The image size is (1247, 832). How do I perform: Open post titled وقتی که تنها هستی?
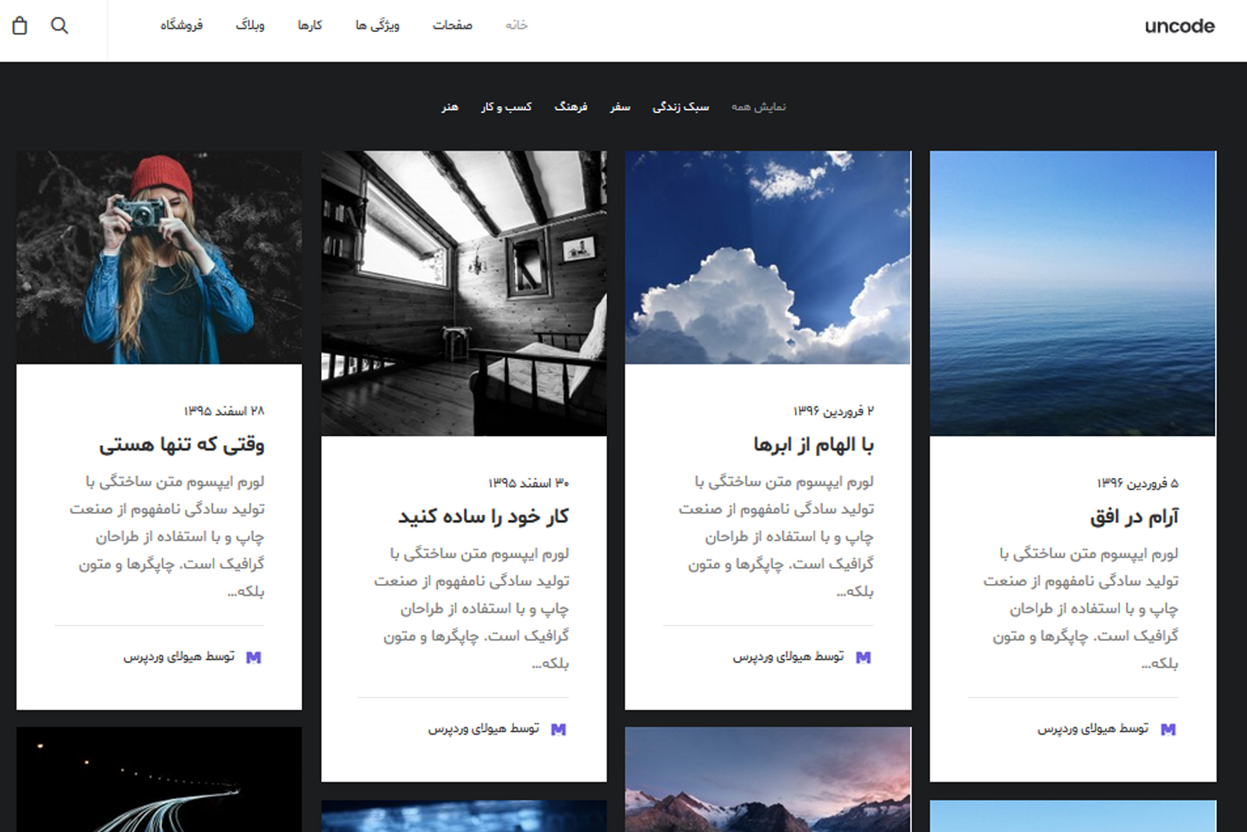click(182, 444)
